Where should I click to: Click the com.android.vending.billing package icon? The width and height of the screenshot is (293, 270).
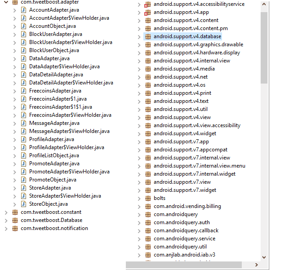147,206
